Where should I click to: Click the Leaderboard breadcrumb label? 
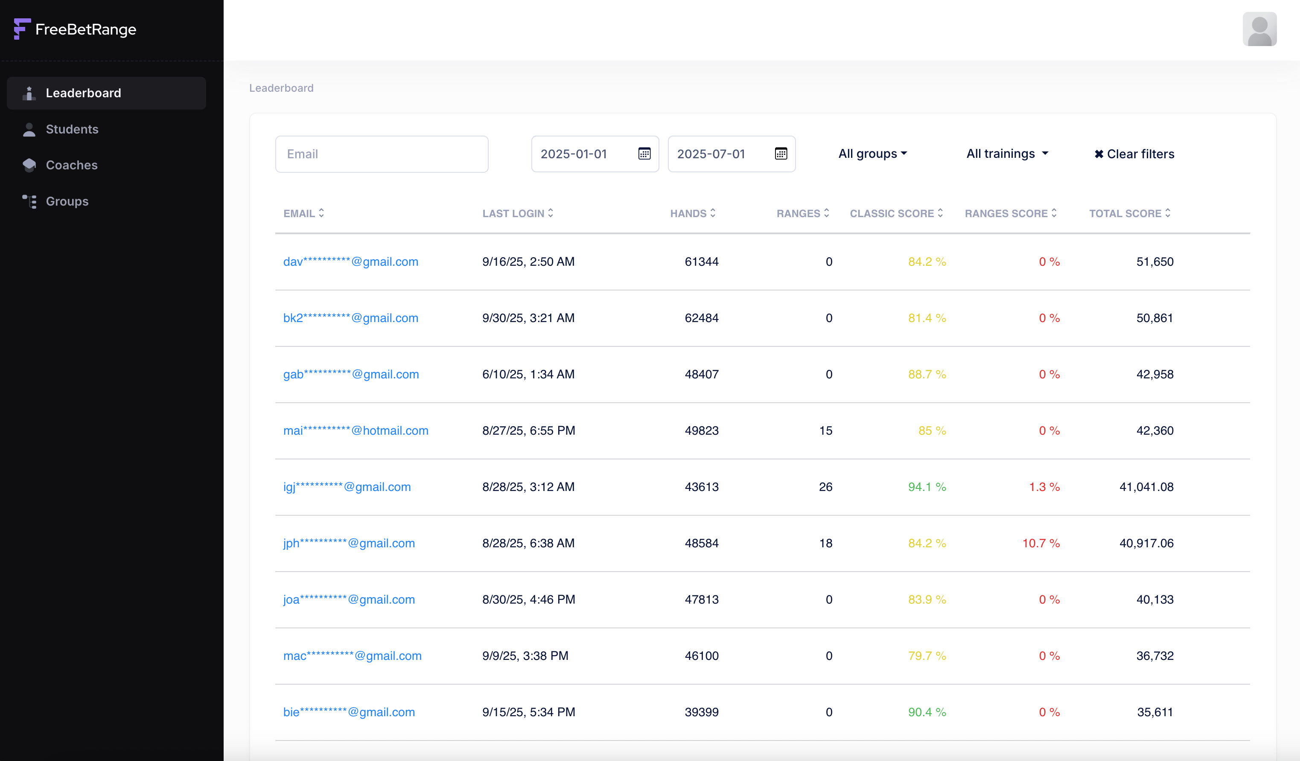281,87
